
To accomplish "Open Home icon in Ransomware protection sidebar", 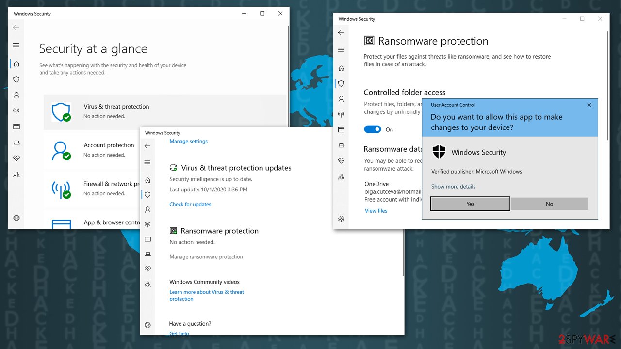I will (x=341, y=68).
